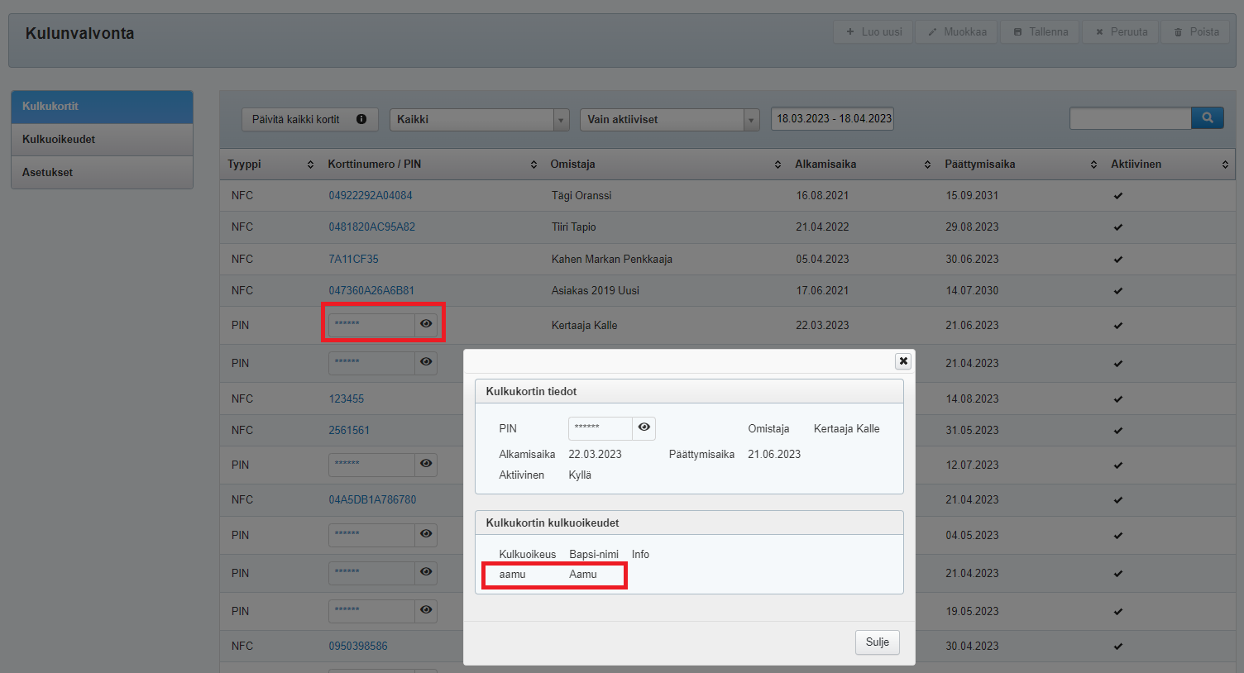Viewport: 1244px width, 673px height.
Task: Click the magnifying glass search icon
Action: point(1207,118)
